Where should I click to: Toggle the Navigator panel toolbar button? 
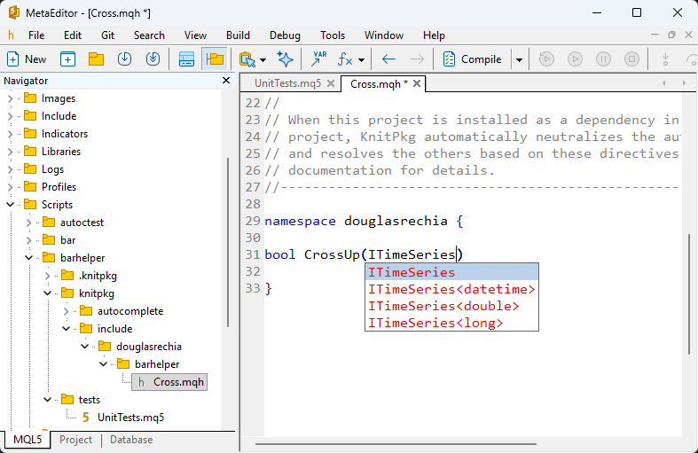(214, 59)
